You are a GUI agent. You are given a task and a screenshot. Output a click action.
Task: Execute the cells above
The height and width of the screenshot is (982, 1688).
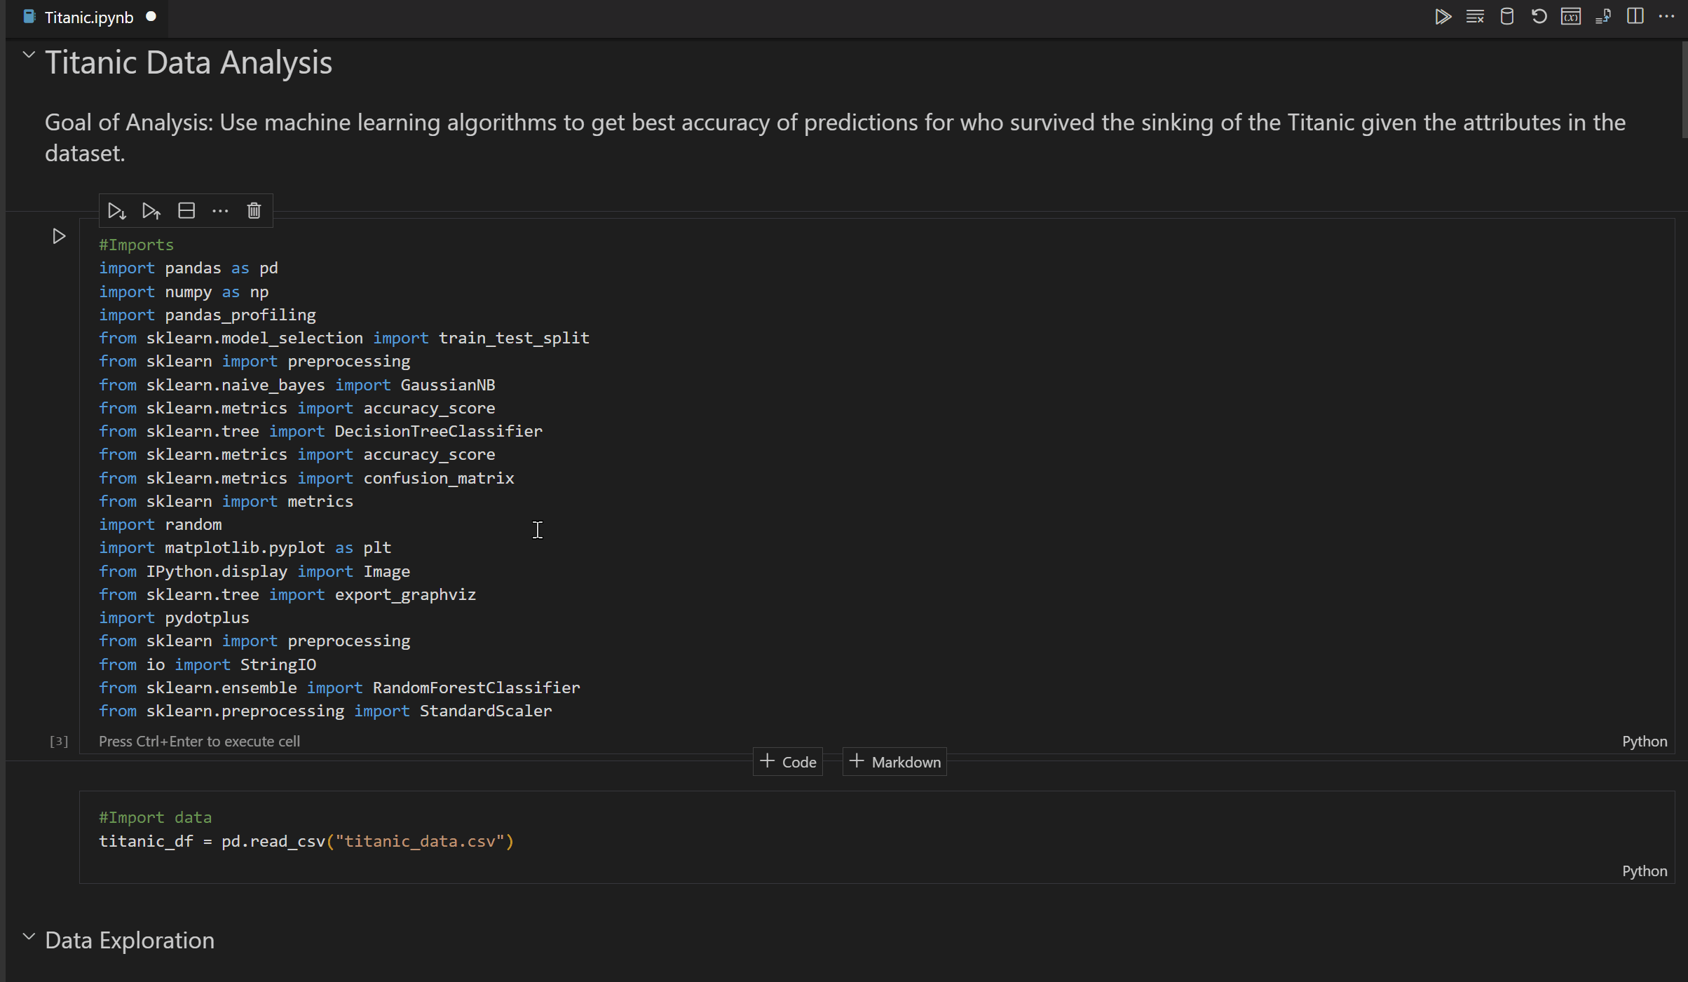tap(151, 210)
